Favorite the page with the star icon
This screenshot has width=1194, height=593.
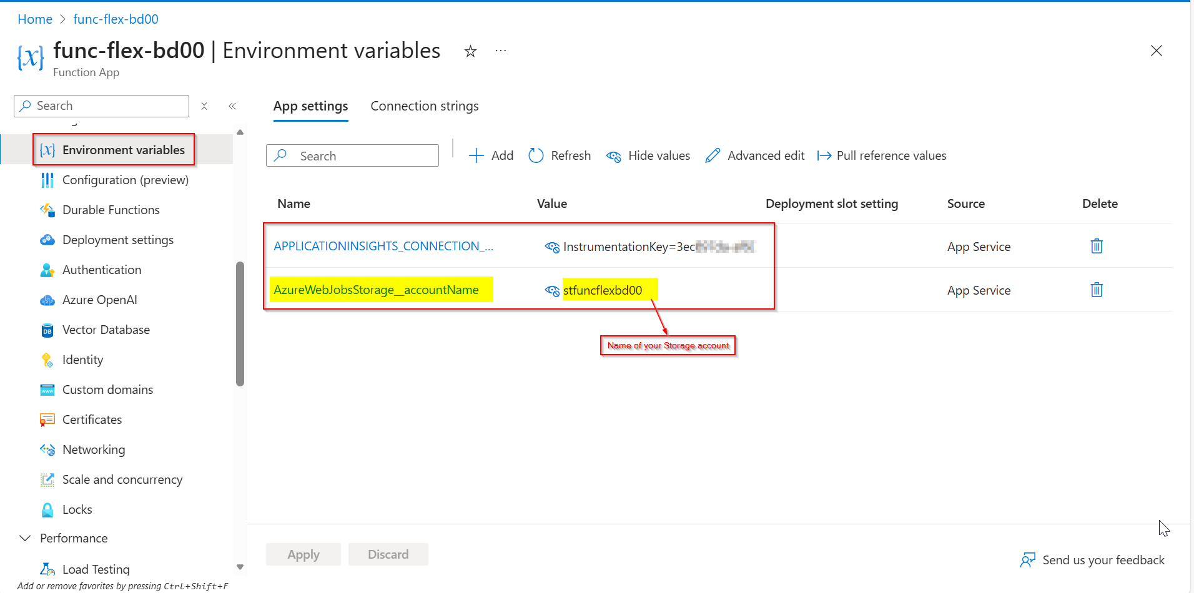[x=470, y=51]
